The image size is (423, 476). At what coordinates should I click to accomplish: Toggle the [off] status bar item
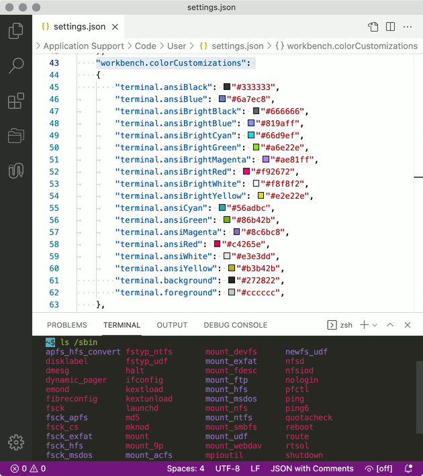(x=379, y=469)
